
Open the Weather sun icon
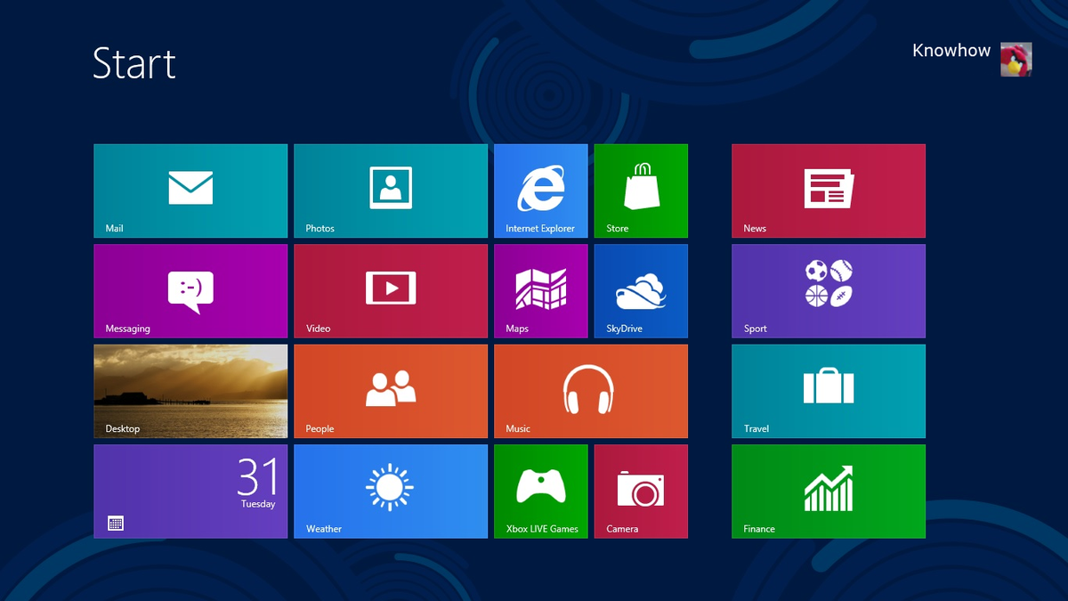390,488
